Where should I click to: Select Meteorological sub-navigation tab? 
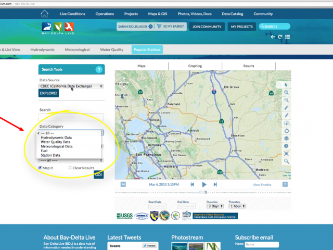click(77, 49)
